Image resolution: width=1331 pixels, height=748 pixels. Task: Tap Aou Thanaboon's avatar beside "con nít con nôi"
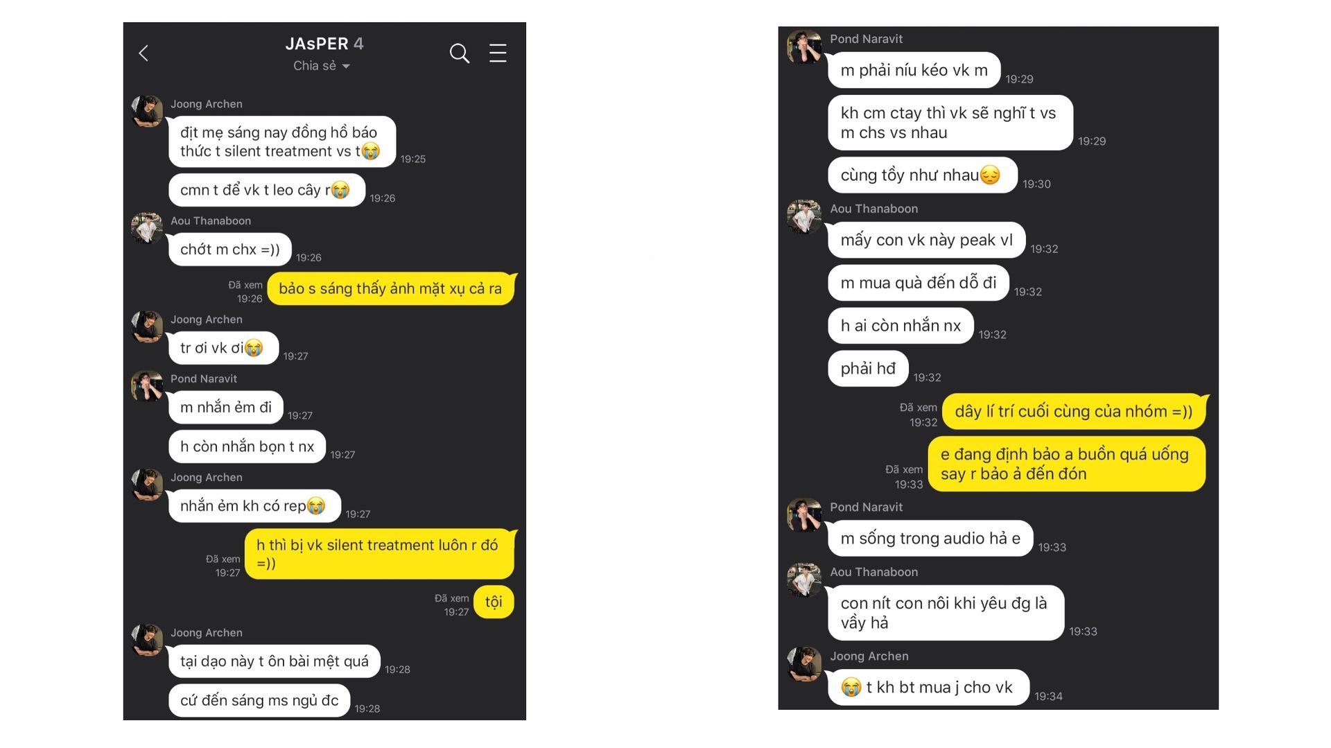(x=804, y=580)
